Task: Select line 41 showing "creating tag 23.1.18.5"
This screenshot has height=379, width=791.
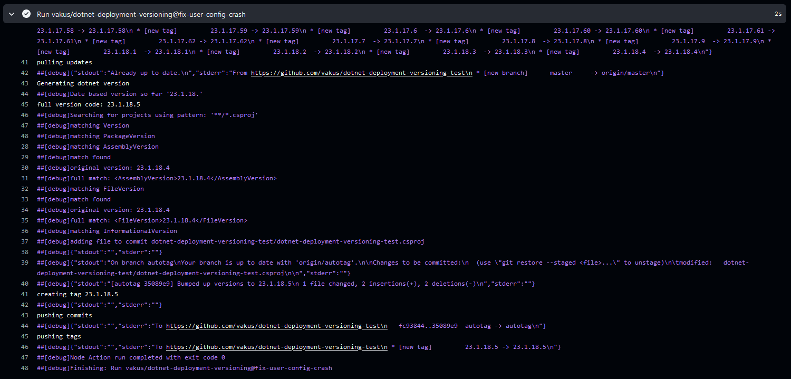Action: click(x=24, y=294)
